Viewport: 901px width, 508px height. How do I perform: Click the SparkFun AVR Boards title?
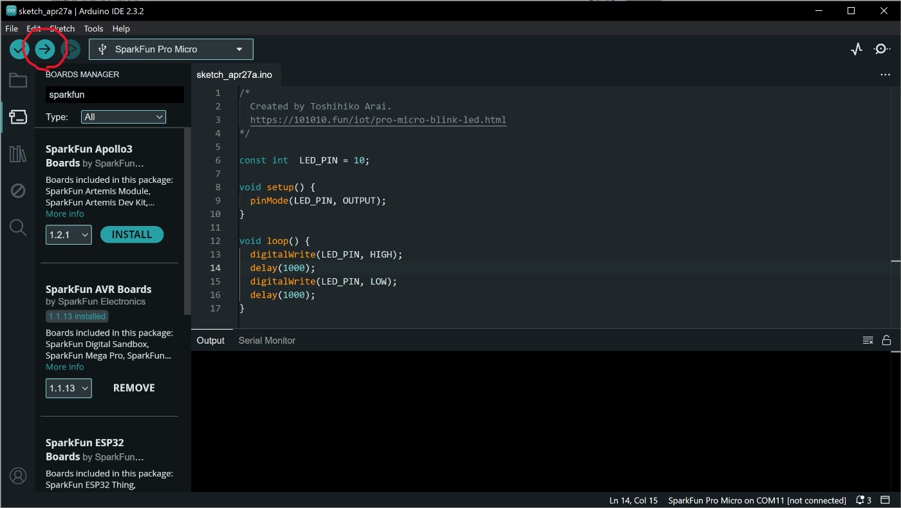click(98, 290)
